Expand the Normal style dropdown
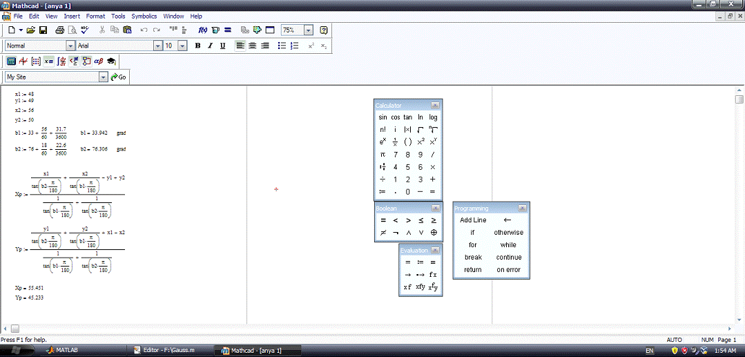This screenshot has width=745, height=357. coord(70,46)
